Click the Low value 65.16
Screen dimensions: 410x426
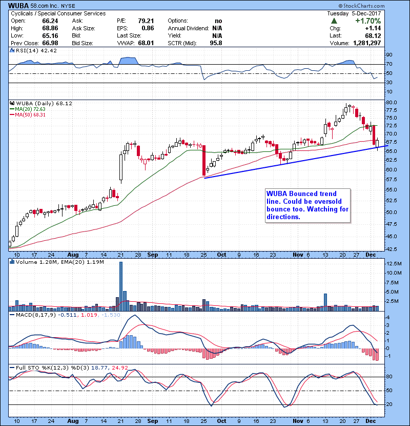pyautogui.click(x=50, y=35)
